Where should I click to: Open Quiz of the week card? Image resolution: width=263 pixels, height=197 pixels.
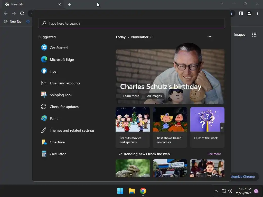pyautogui.click(x=207, y=127)
